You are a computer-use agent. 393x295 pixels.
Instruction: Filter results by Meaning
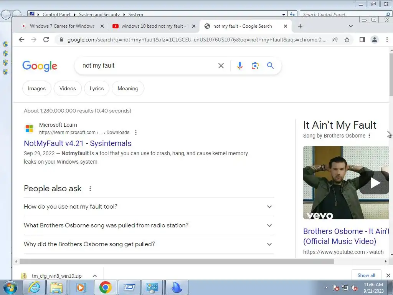click(128, 89)
